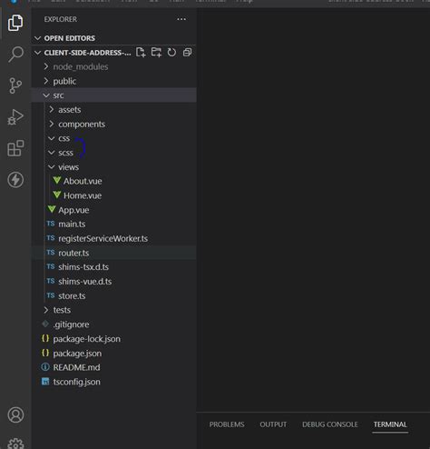Open the lightning bolt extension icon
The image size is (430, 449).
tap(15, 180)
